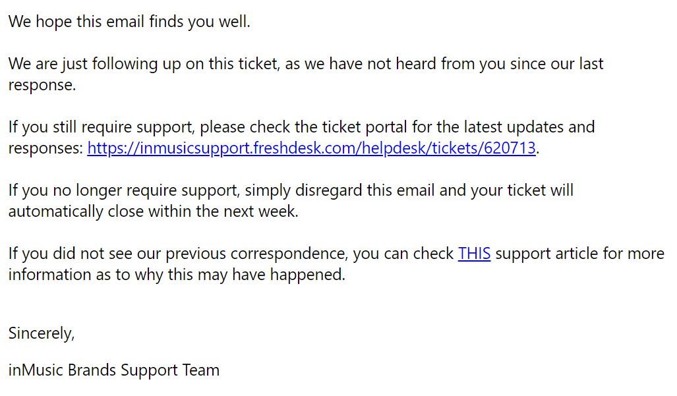This screenshot has width=677, height=396.
Task: Click the words "since our last" in paragraph two
Action: coord(556,64)
